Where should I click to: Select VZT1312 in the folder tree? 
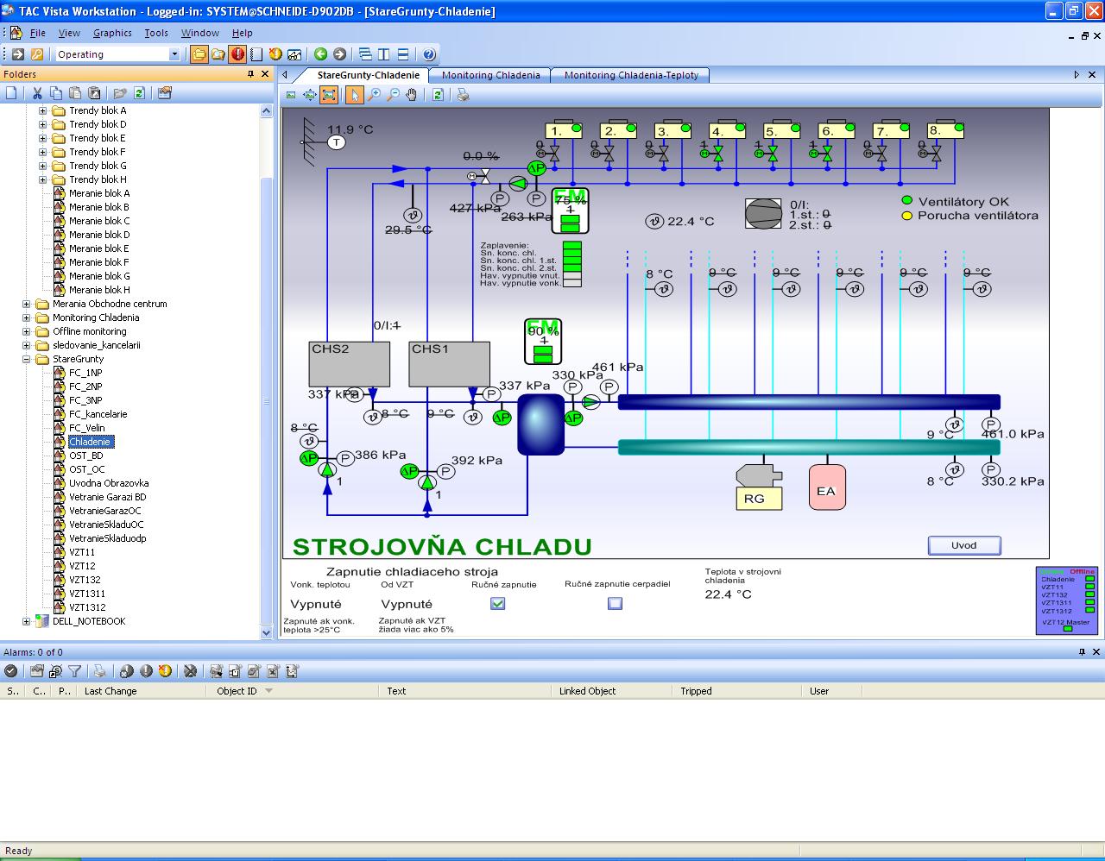click(87, 607)
